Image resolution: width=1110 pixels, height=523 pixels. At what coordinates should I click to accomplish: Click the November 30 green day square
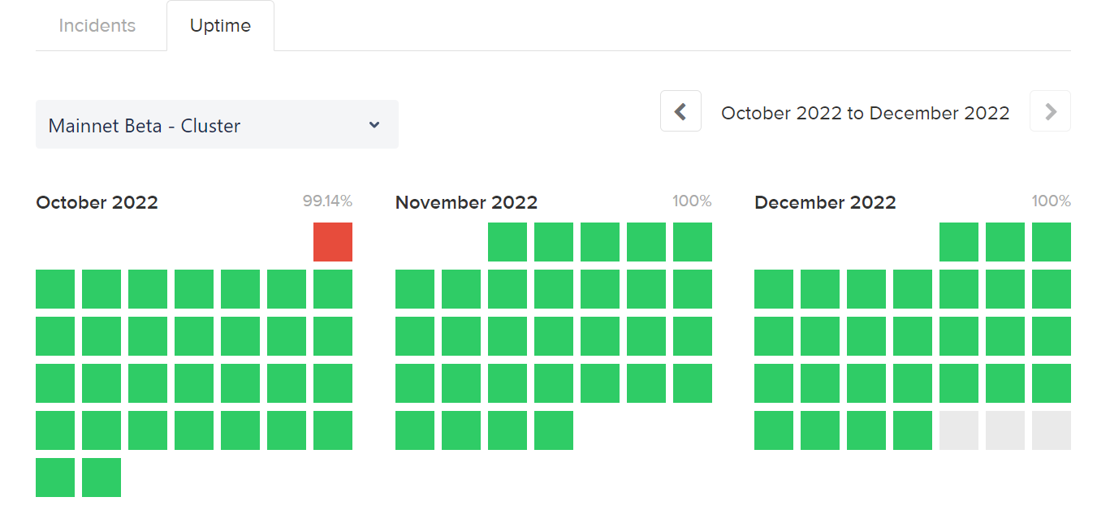coord(554,430)
